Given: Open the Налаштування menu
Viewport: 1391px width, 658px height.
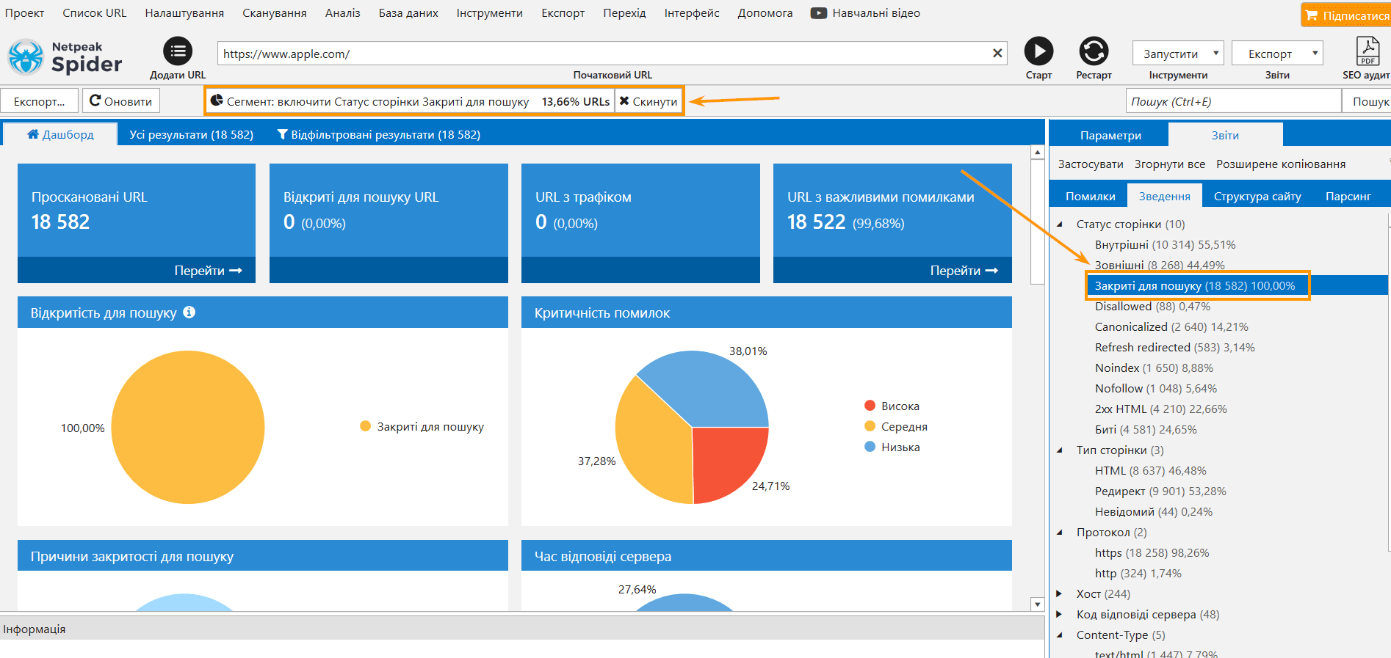Looking at the screenshot, I should point(184,13).
